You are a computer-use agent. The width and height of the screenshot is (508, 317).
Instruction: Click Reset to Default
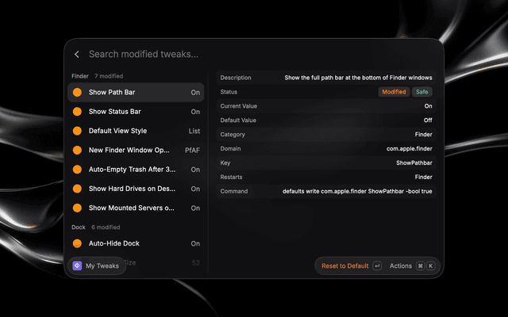click(345, 266)
